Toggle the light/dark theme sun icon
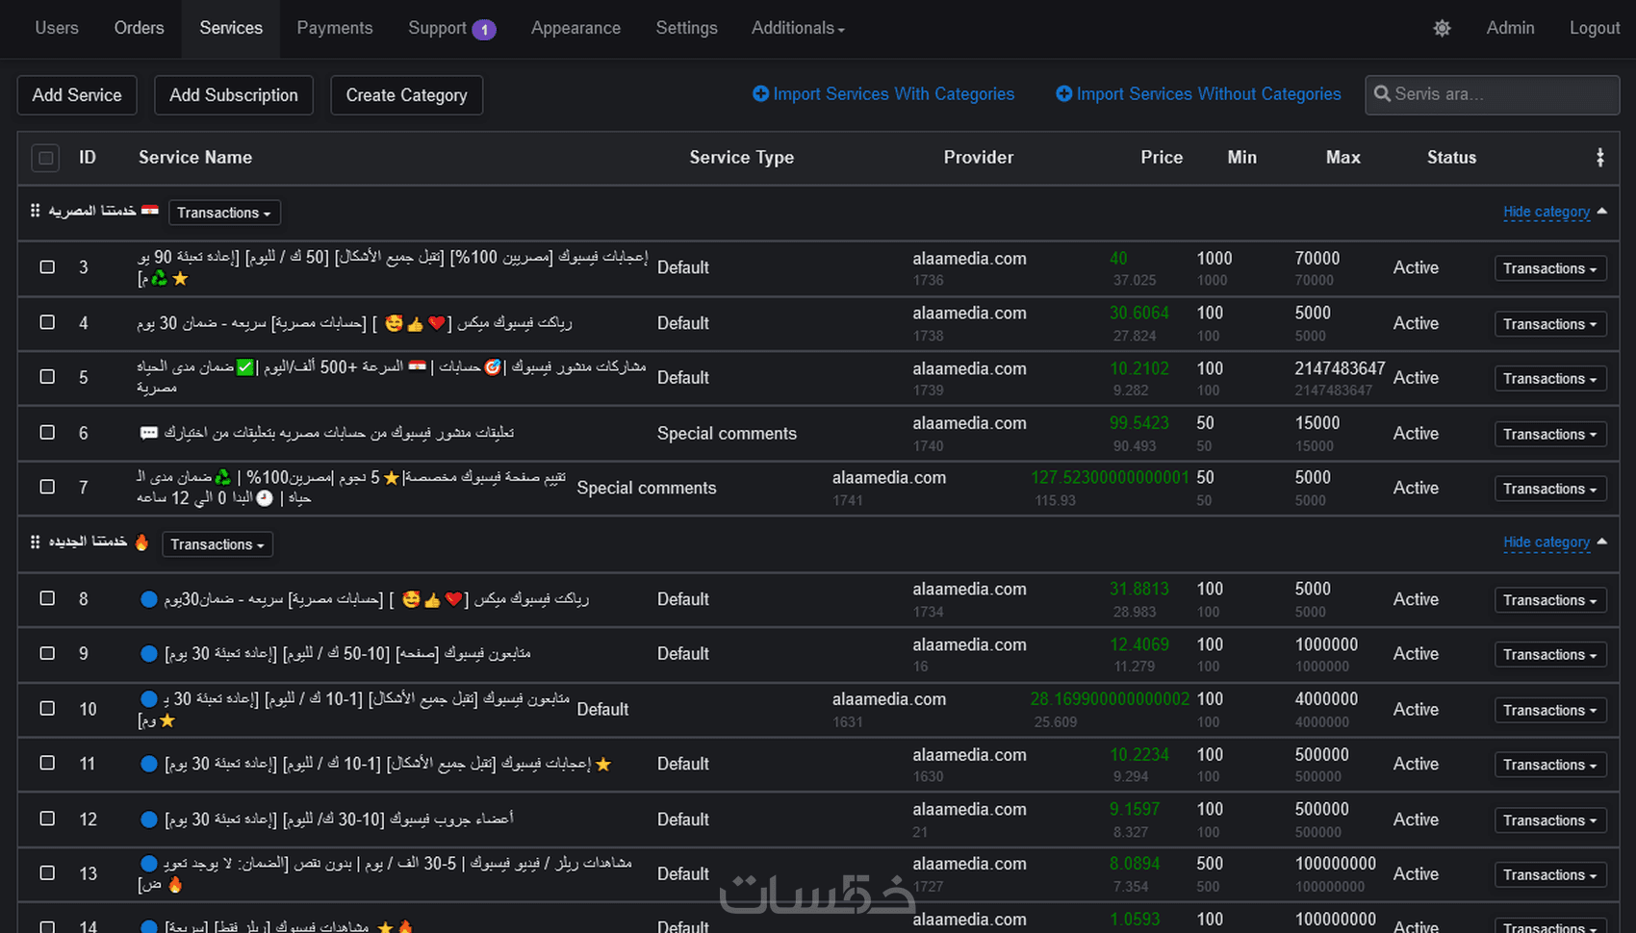The width and height of the screenshot is (1636, 933). pos(1442,28)
